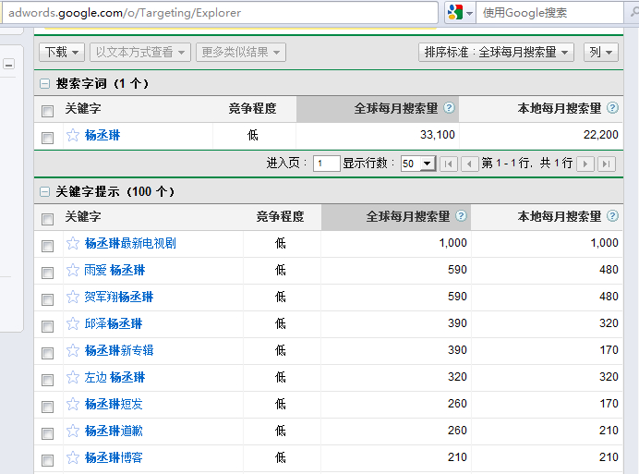Open the 列 columns dropdown
The height and width of the screenshot is (474, 639).
coord(601,53)
